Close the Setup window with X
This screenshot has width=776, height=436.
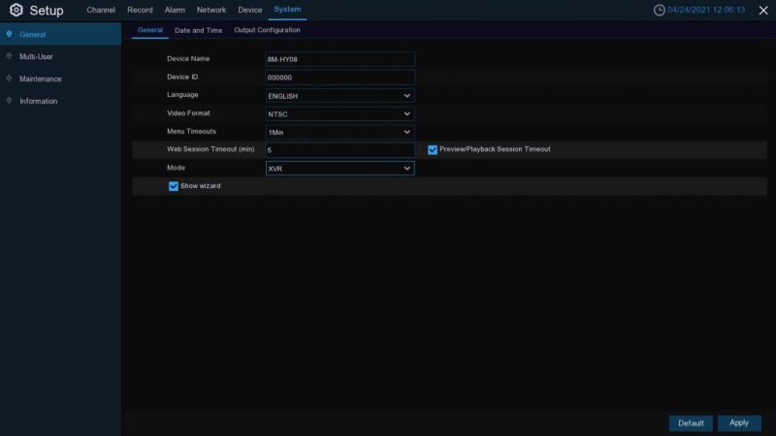[x=762, y=10]
